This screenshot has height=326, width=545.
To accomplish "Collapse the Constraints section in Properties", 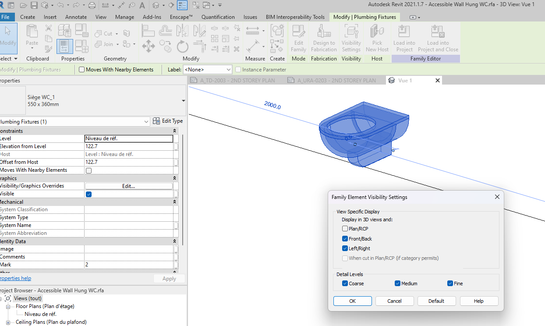I will click(174, 131).
